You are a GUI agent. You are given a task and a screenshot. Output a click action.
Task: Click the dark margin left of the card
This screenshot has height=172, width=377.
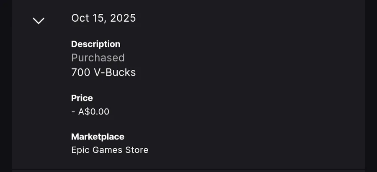tap(5, 83)
